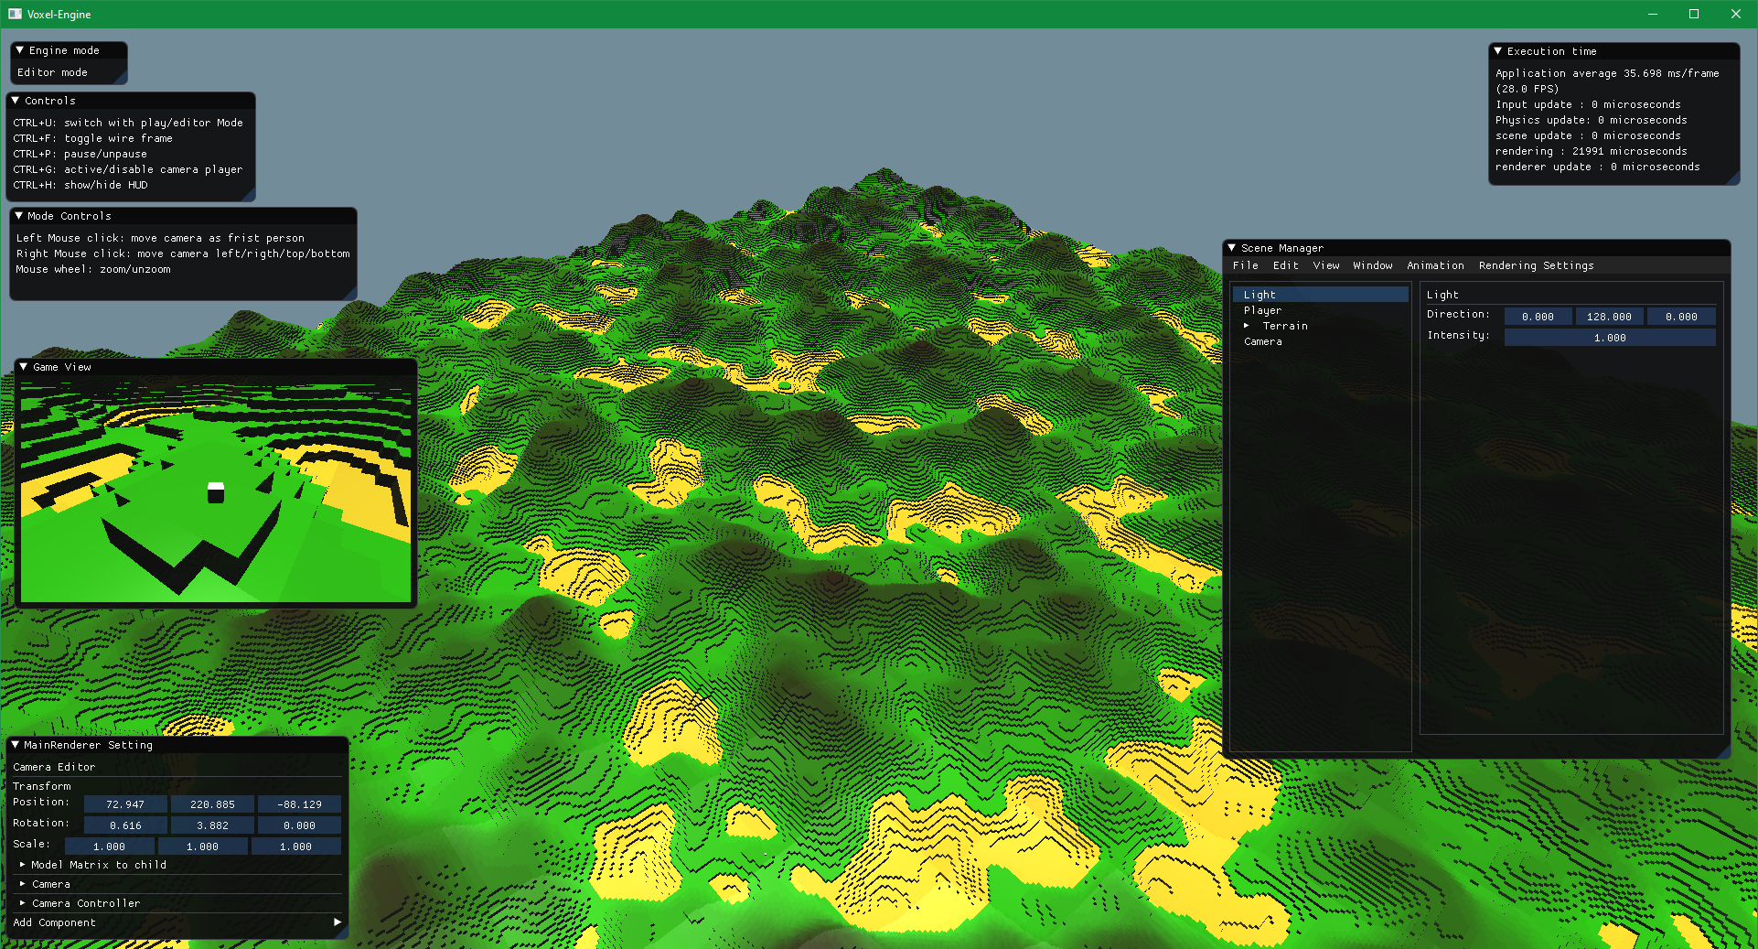This screenshot has height=949, width=1758.
Task: Select the Player item in scene list
Action: tap(1262, 310)
